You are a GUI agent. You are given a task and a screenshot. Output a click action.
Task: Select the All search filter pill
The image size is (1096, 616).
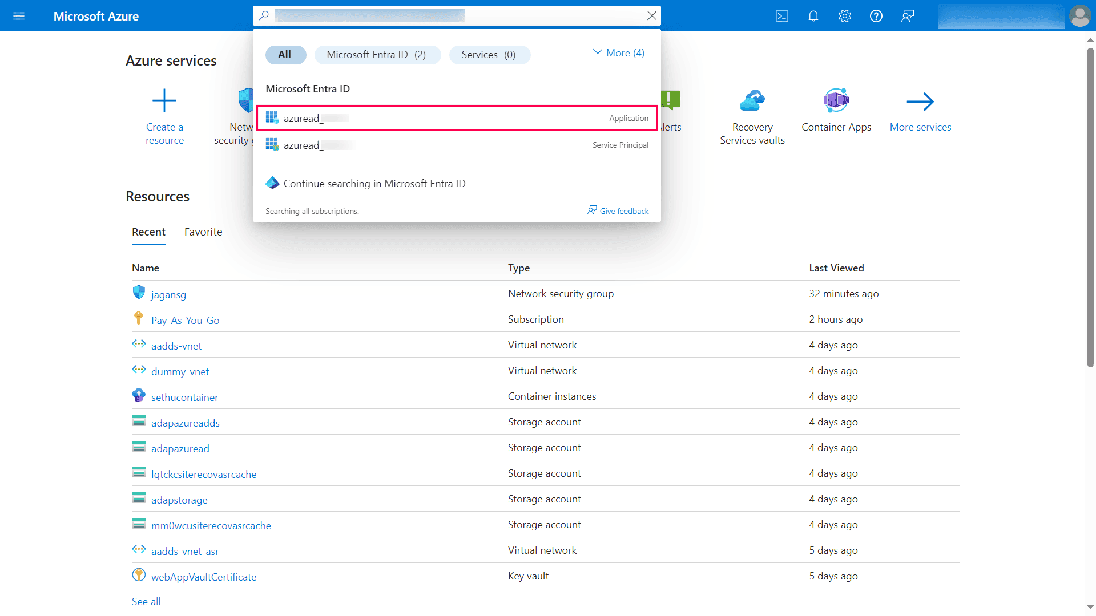[x=285, y=55]
